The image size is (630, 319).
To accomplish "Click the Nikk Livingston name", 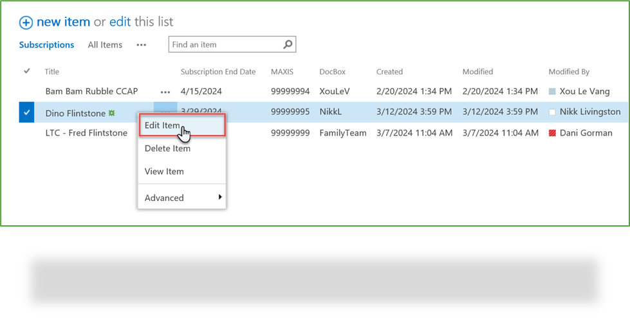I will (x=590, y=112).
